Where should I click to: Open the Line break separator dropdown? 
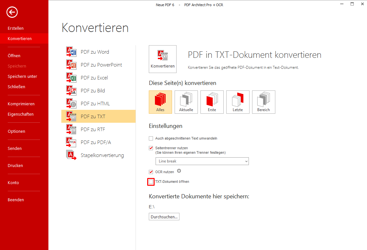coord(202,161)
